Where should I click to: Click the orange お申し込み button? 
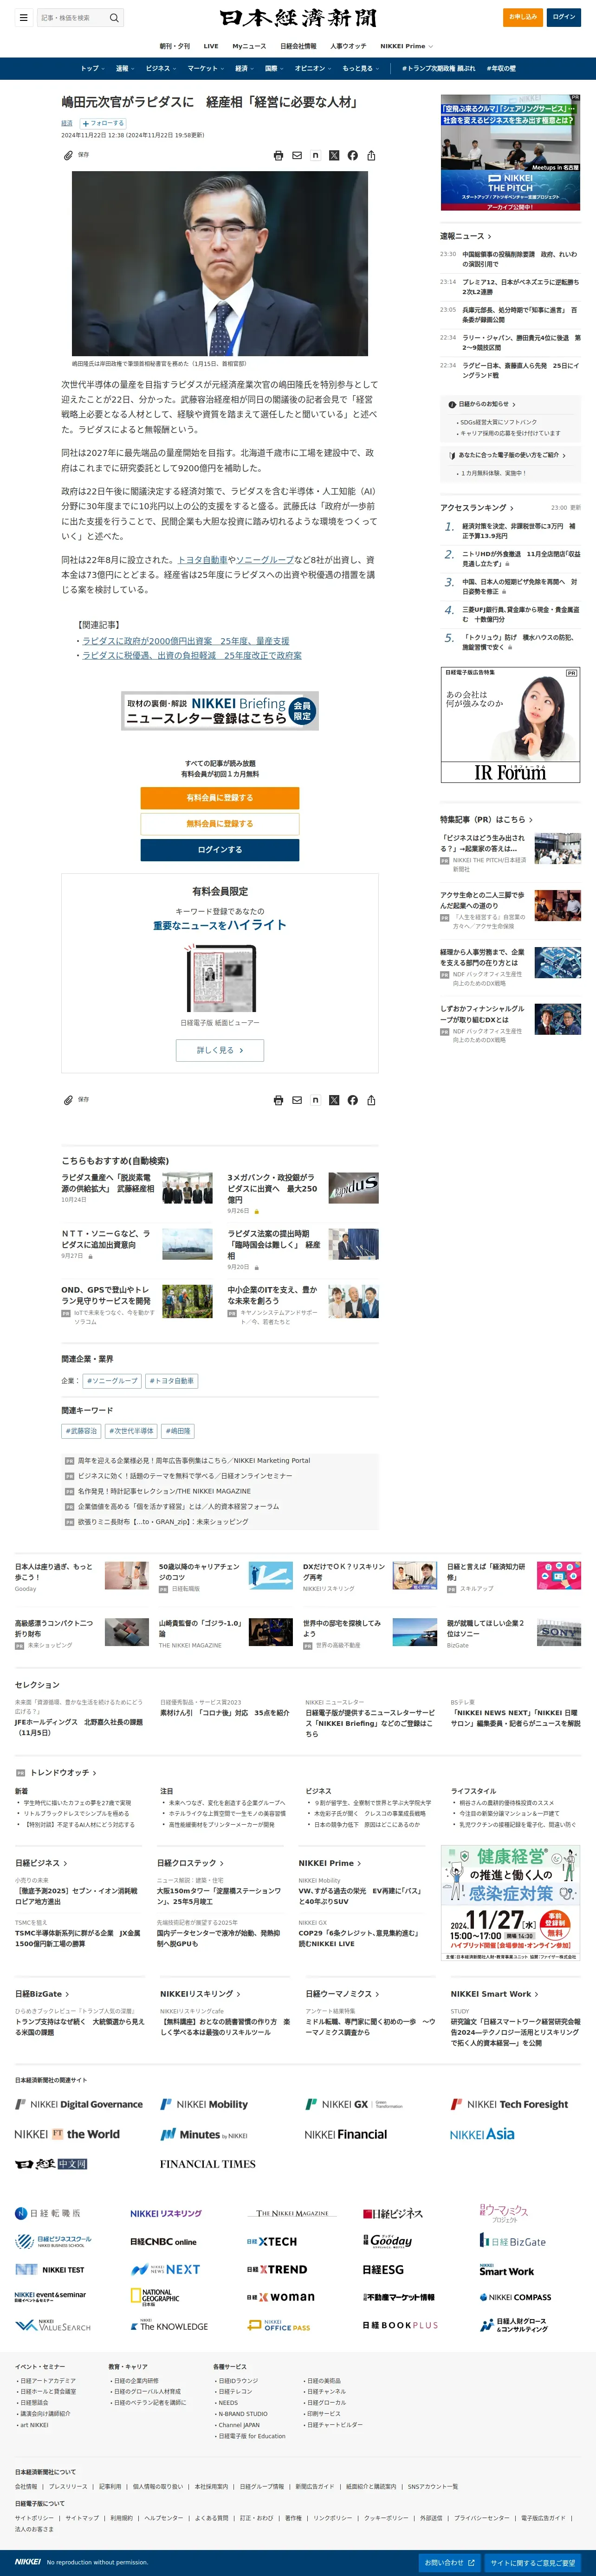(x=523, y=17)
